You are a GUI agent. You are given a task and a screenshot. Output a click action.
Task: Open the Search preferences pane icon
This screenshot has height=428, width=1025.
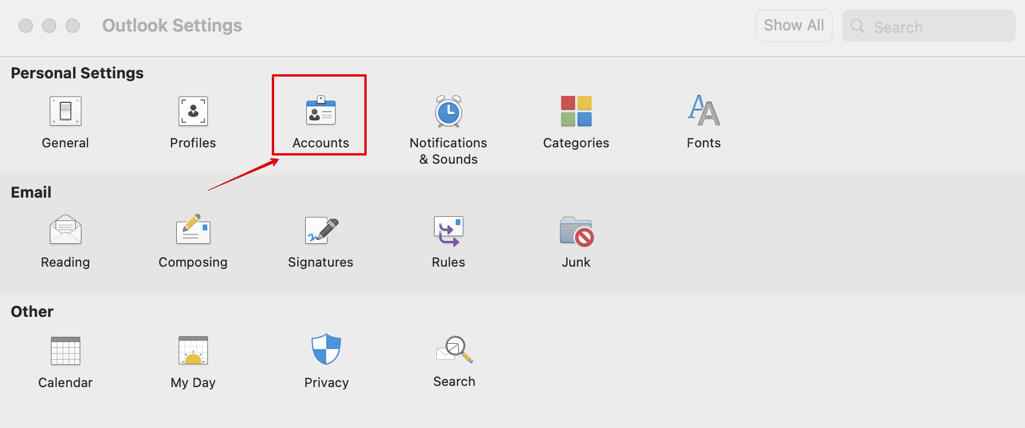tap(454, 350)
